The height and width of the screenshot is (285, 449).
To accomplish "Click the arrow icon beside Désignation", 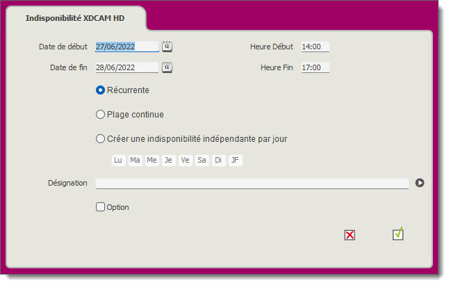I will 420,183.
